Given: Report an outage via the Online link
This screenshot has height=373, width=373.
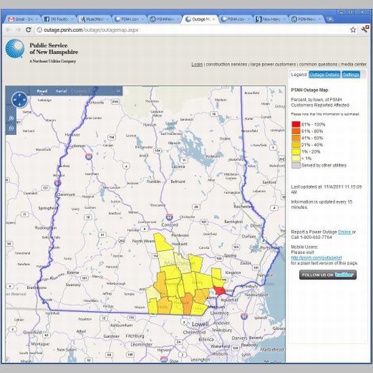Looking at the screenshot, I should (x=345, y=232).
